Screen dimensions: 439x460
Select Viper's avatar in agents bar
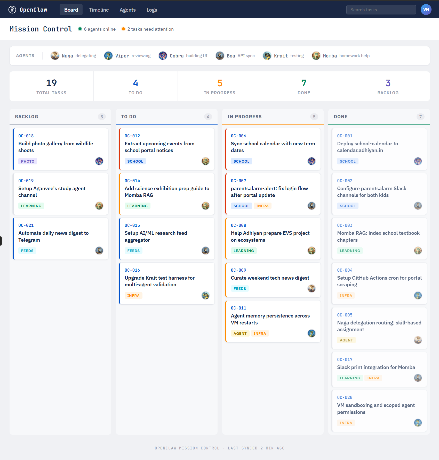[108, 56]
